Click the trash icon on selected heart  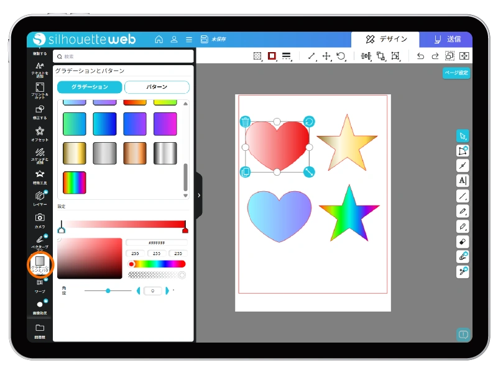click(245, 122)
